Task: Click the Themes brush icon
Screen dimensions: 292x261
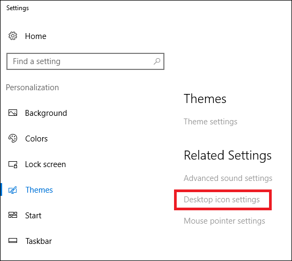Action: point(13,190)
